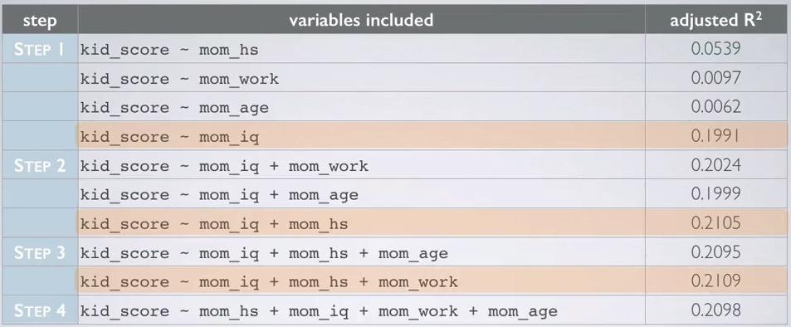This screenshot has width=791, height=327.
Task: Click the adjusted R² value 0.0539
Action: point(715,50)
